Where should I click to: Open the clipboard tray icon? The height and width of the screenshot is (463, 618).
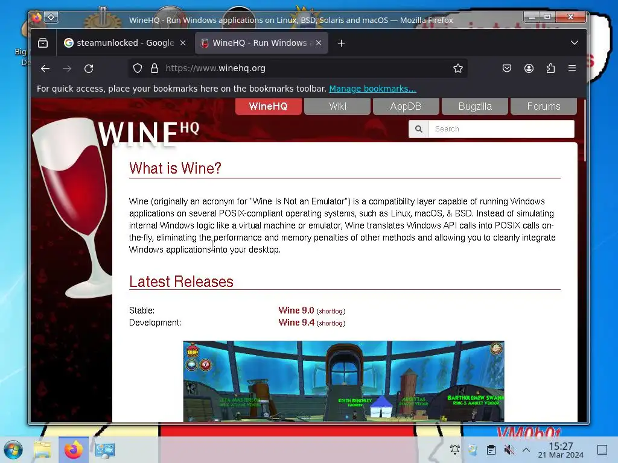[x=491, y=450]
